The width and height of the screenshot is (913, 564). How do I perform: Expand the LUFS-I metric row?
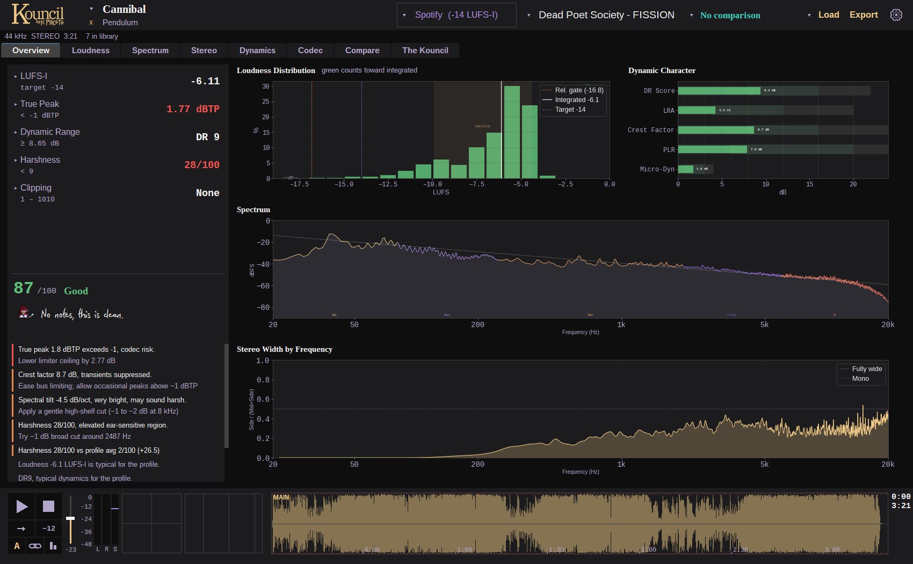click(117, 81)
